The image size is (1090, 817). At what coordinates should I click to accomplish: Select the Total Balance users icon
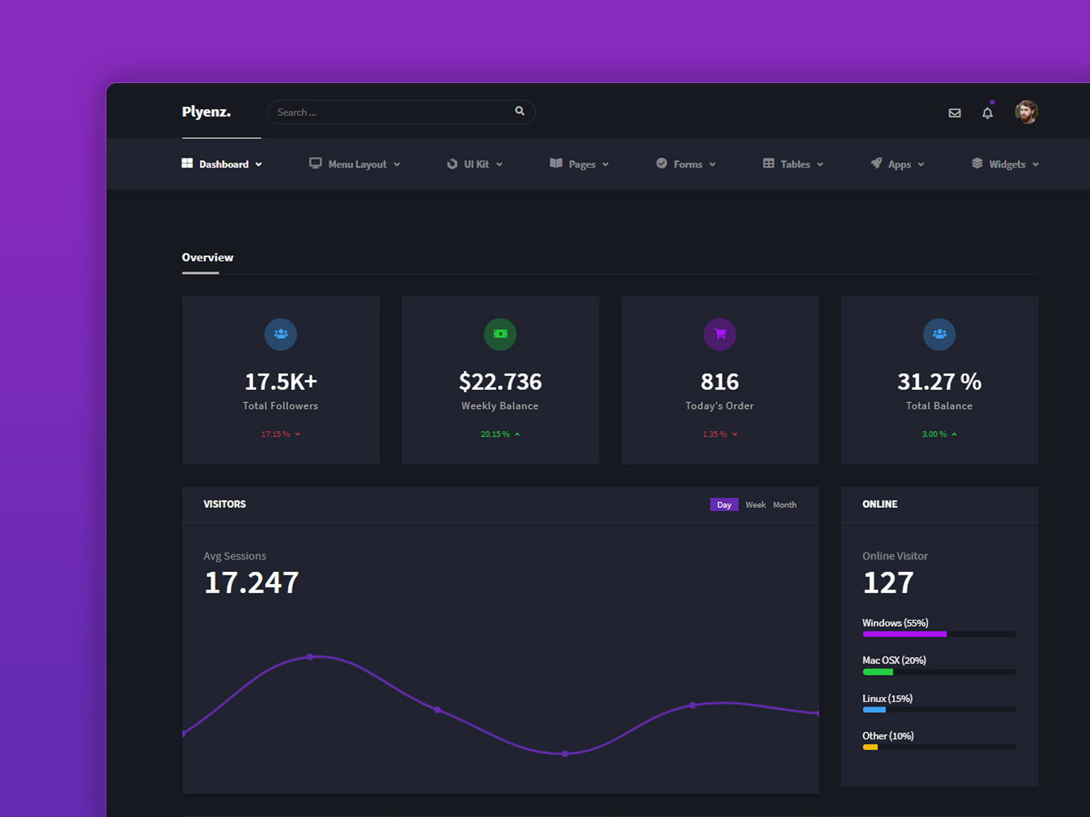pyautogui.click(x=939, y=334)
